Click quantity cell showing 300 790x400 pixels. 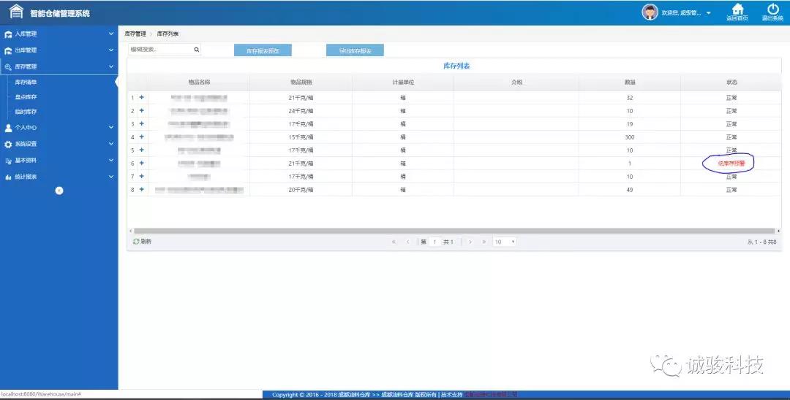(x=630, y=137)
